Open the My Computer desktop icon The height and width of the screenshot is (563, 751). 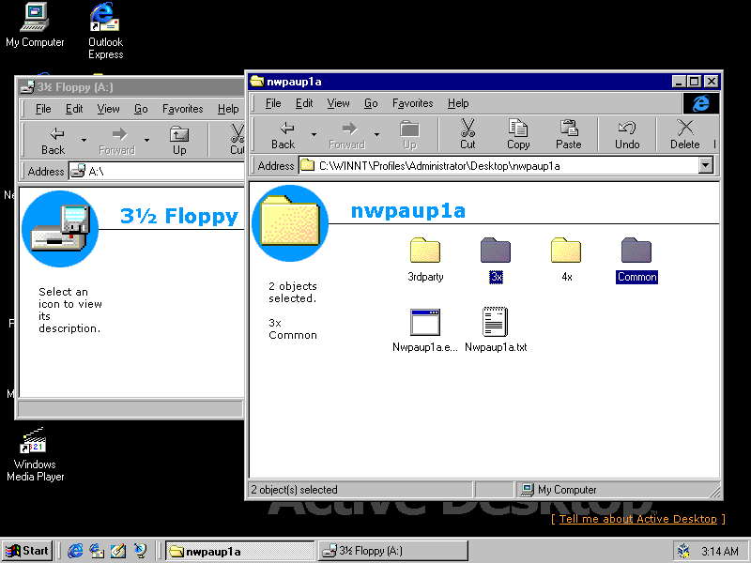tap(35, 25)
